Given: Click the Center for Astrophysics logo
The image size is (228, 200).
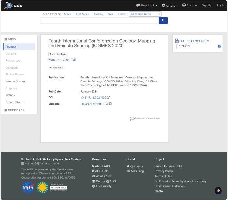Looking at the screenshot, I should click(59, 188).
